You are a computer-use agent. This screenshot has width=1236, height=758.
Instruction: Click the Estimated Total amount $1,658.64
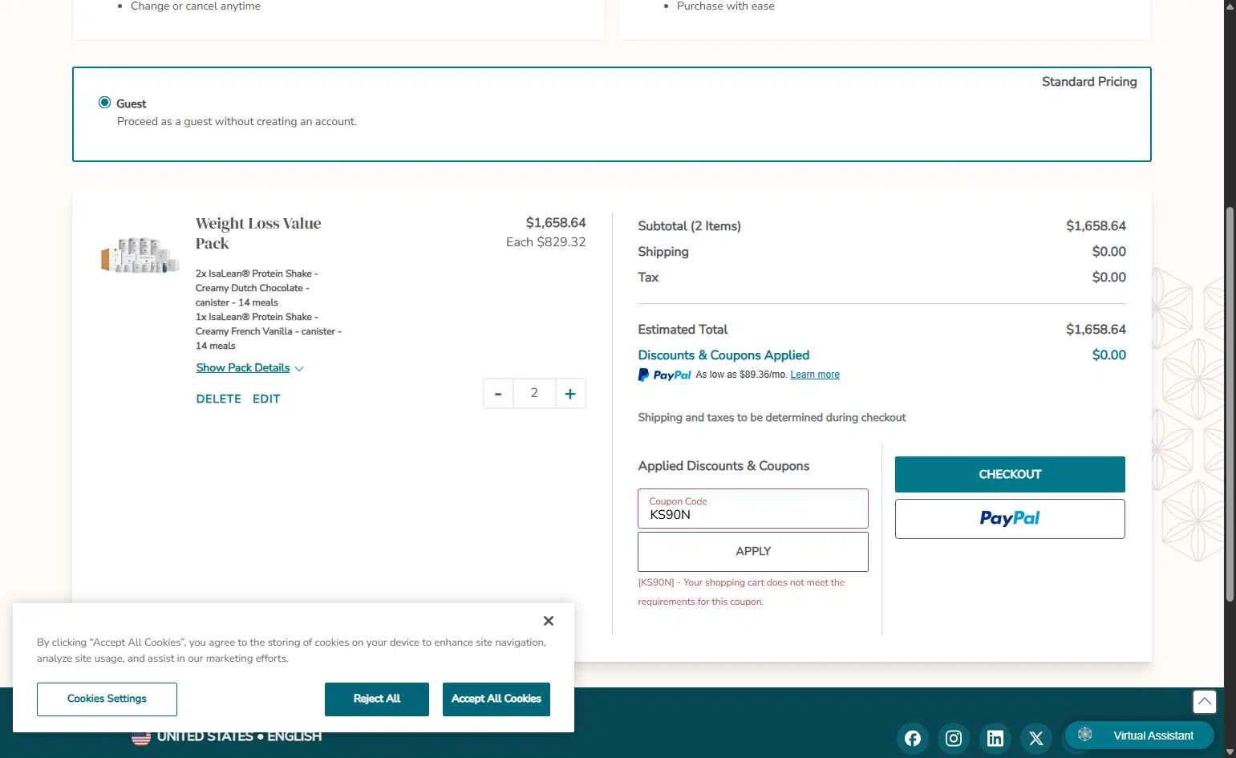point(1096,330)
